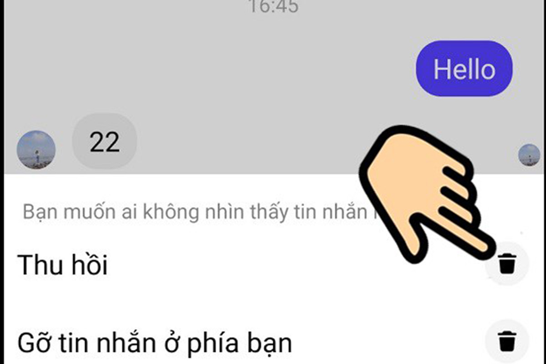This screenshot has height=364, width=546.
Task: Click the number 22 in received message
Action: pos(105,142)
